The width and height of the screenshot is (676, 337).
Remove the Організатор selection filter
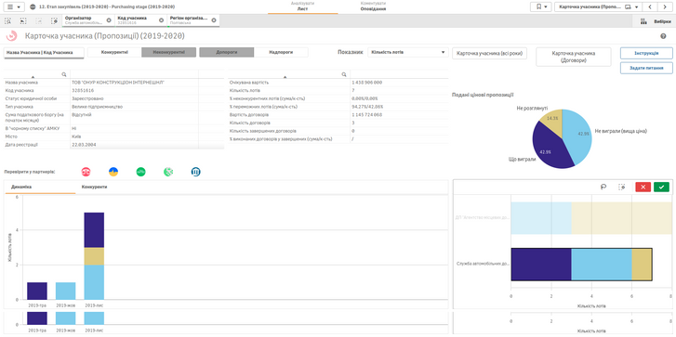click(109, 20)
